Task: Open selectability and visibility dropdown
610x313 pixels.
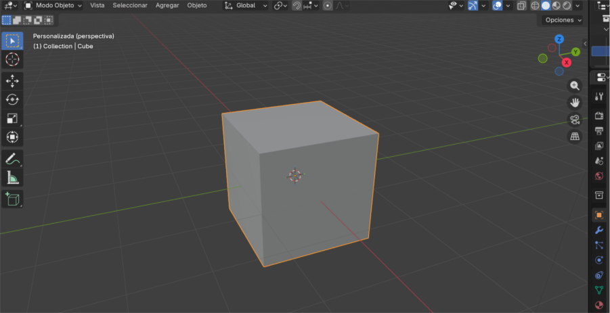Action: pyautogui.click(x=456, y=5)
